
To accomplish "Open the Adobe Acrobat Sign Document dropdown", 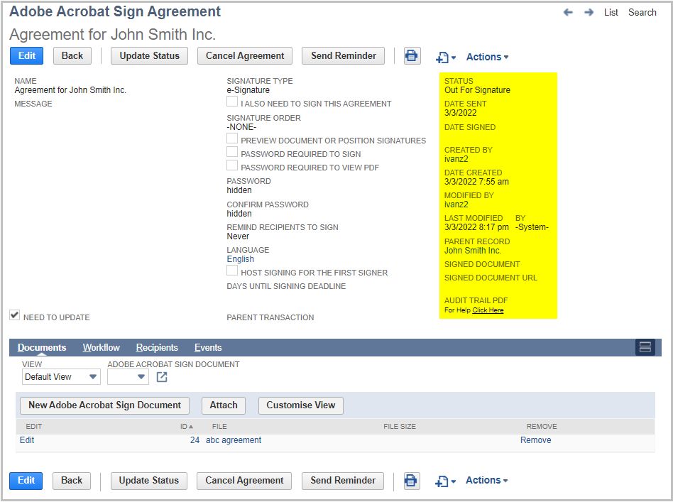I will pyautogui.click(x=128, y=377).
